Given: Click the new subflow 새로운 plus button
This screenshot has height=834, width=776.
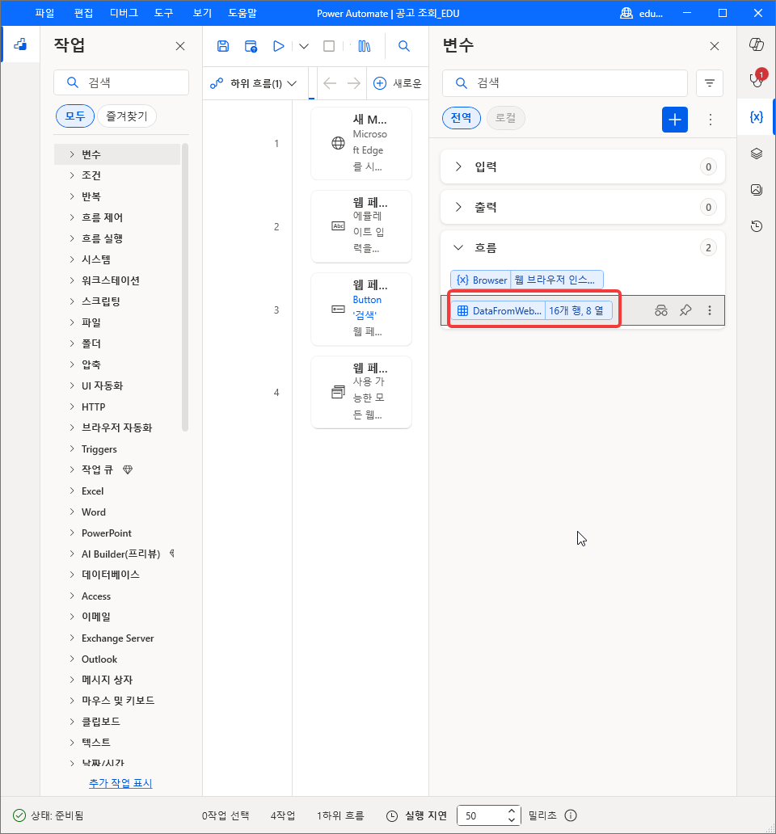Looking at the screenshot, I should (397, 83).
